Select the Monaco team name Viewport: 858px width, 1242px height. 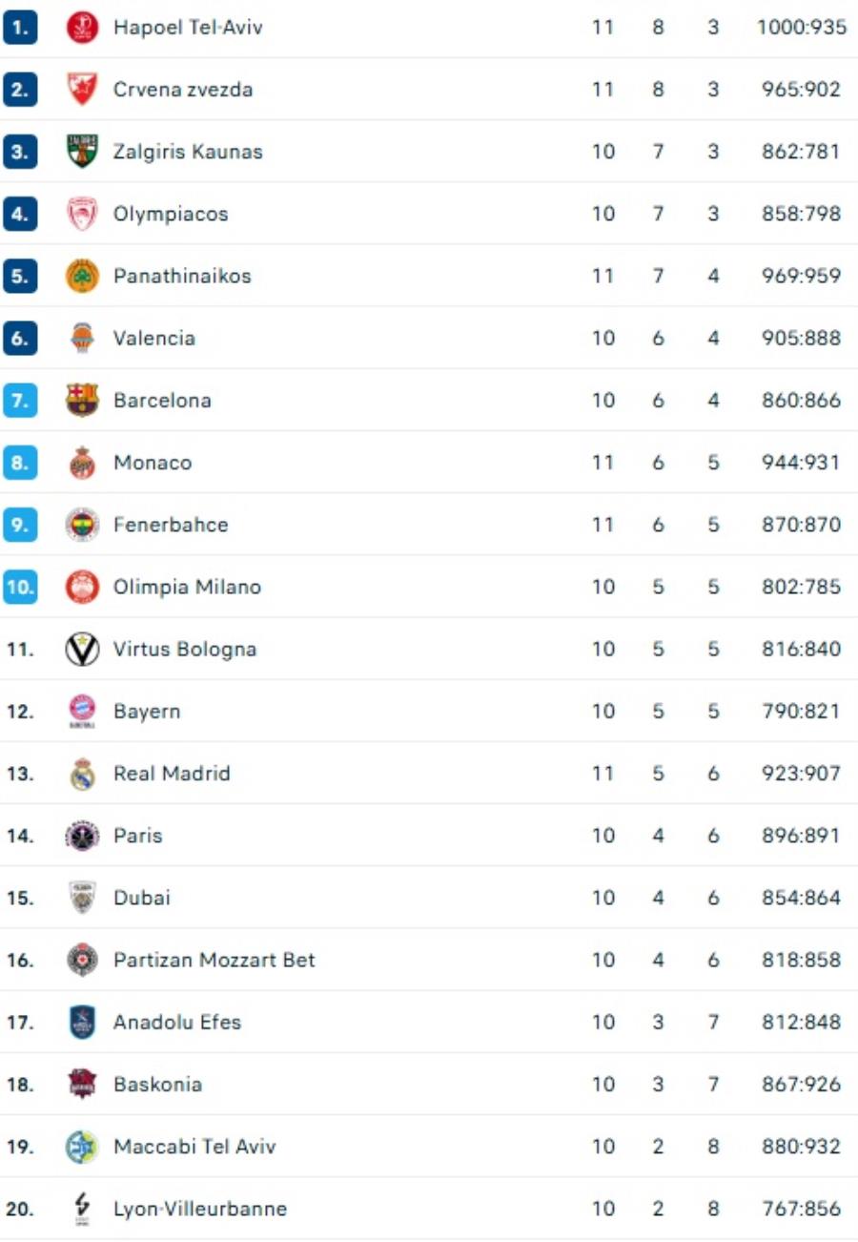pyautogui.click(x=153, y=463)
